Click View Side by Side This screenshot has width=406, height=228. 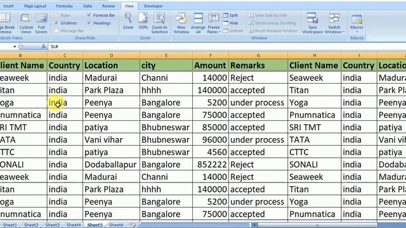click(268, 15)
